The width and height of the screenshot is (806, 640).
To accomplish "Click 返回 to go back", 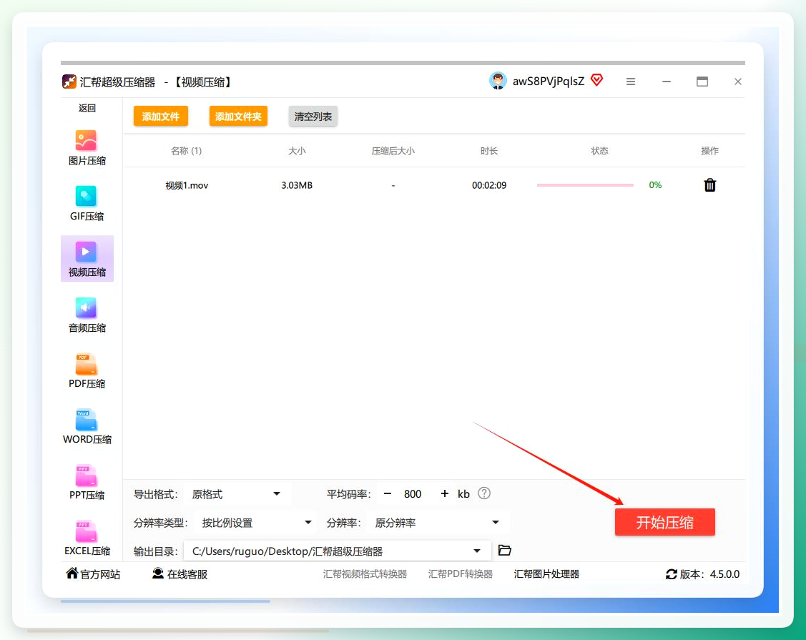I will click(87, 108).
